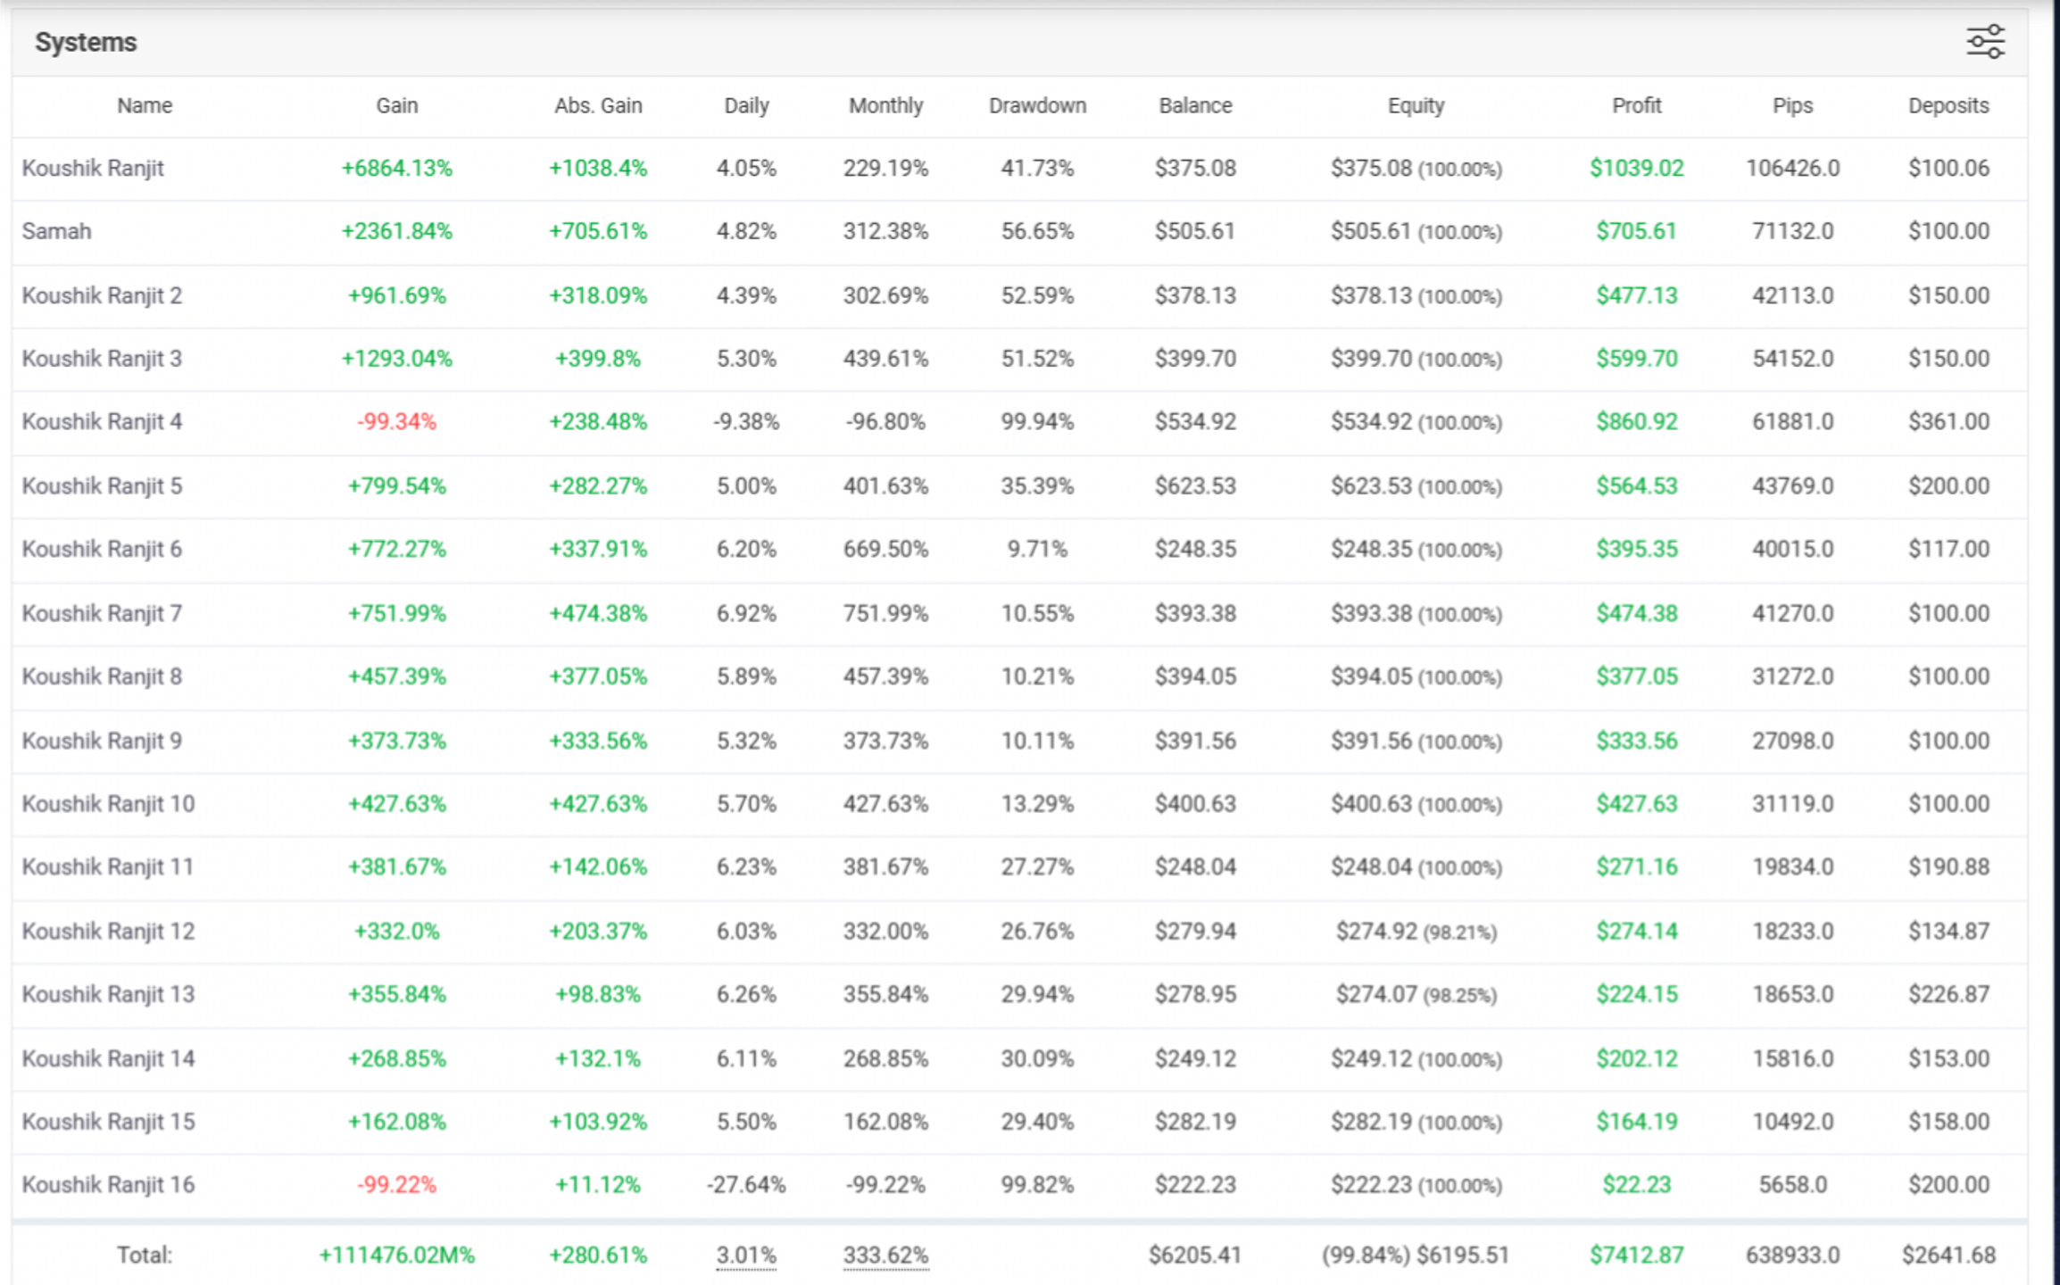Open the Koushik Ranjit 3 system

[x=102, y=359]
